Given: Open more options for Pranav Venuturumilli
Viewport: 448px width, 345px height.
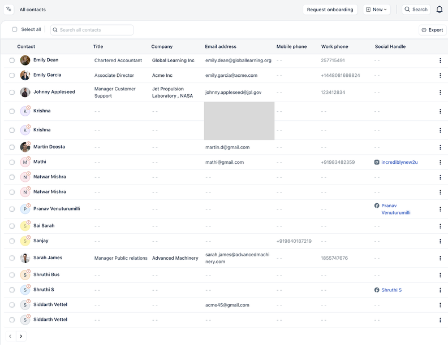Looking at the screenshot, I should pyautogui.click(x=440, y=209).
